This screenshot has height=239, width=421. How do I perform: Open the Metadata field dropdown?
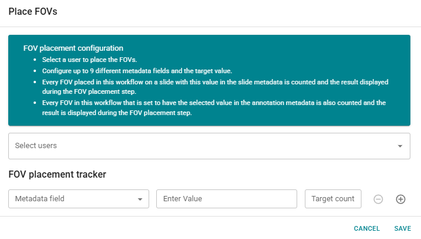coord(79,199)
